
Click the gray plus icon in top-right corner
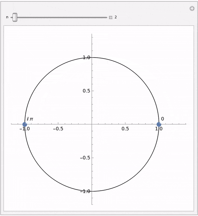(192, 9)
